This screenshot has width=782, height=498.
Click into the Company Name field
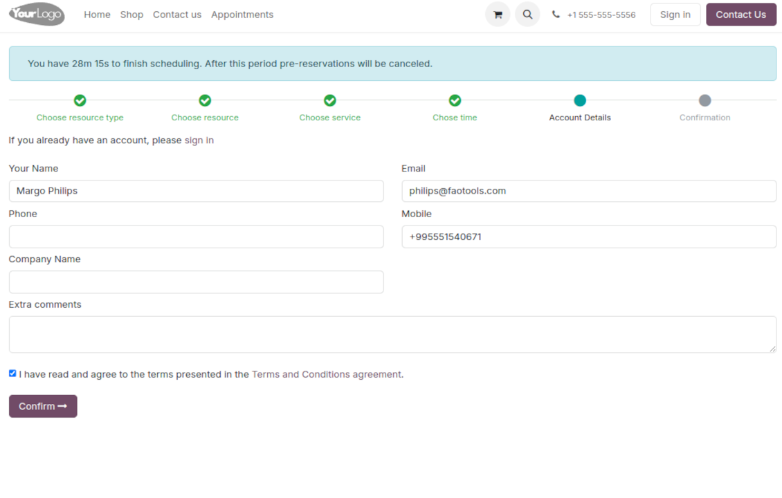[196, 282]
